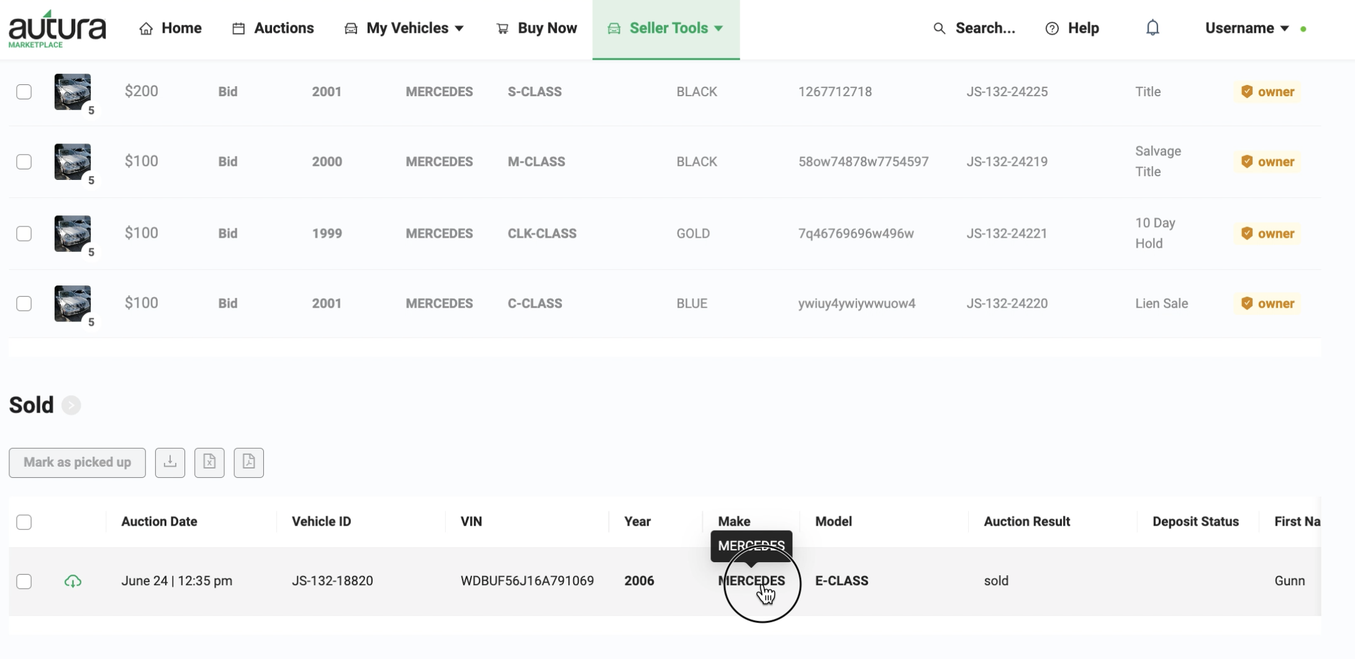
Task: Click the Auctions calendar icon
Action: click(x=238, y=29)
